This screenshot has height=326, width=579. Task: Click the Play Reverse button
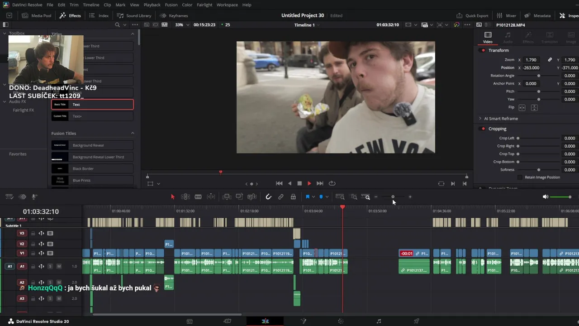[289, 183]
